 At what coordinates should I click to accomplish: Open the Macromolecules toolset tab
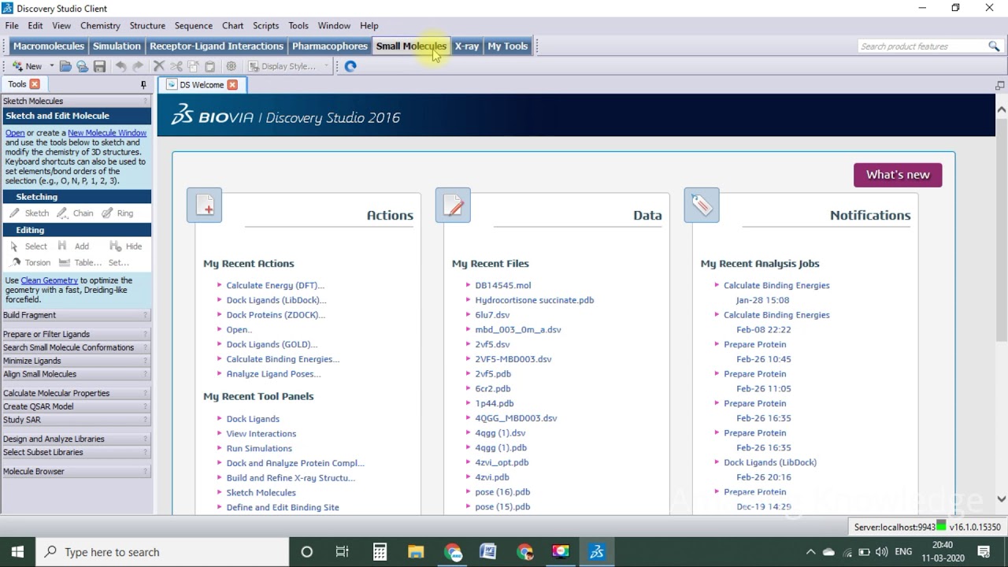(x=49, y=46)
